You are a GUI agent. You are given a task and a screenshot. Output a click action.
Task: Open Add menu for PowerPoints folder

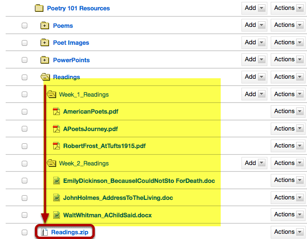[x=254, y=59]
